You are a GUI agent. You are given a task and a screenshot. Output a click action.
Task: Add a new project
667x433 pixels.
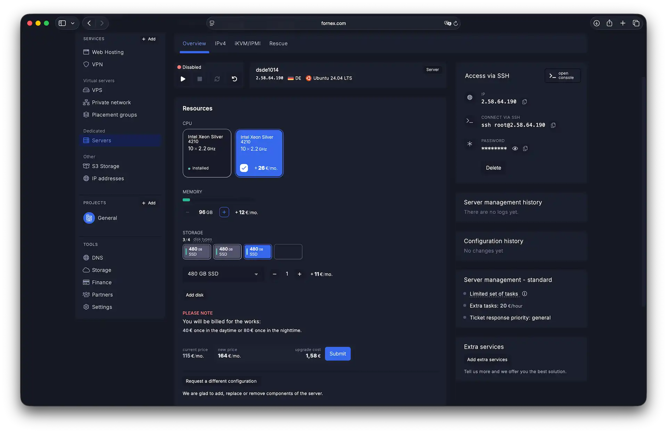coord(149,203)
